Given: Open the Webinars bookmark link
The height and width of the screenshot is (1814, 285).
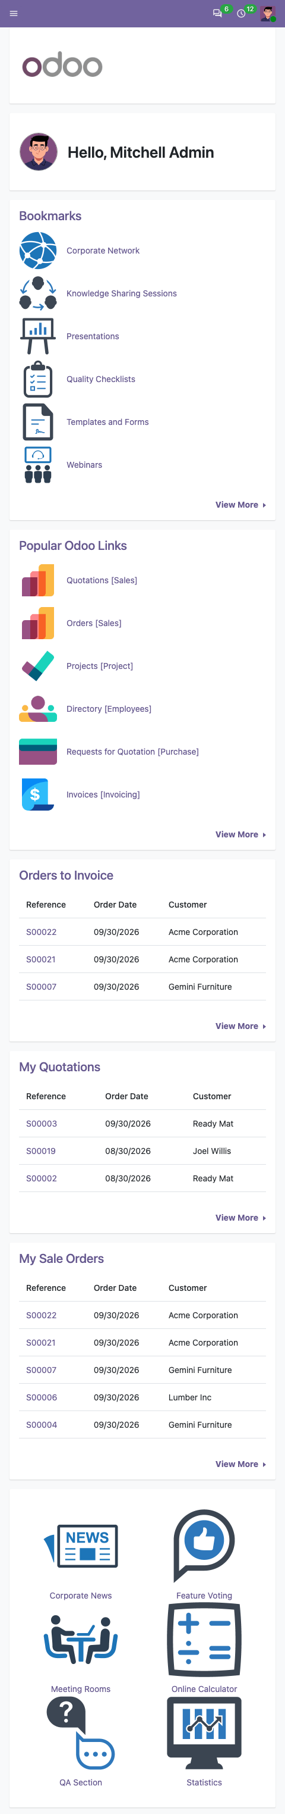Looking at the screenshot, I should 84,465.
